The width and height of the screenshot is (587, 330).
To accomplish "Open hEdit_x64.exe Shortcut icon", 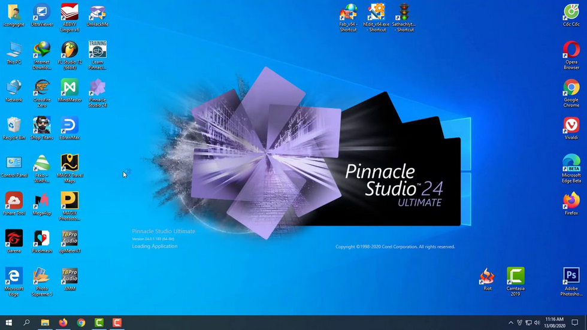I will pyautogui.click(x=376, y=17).
